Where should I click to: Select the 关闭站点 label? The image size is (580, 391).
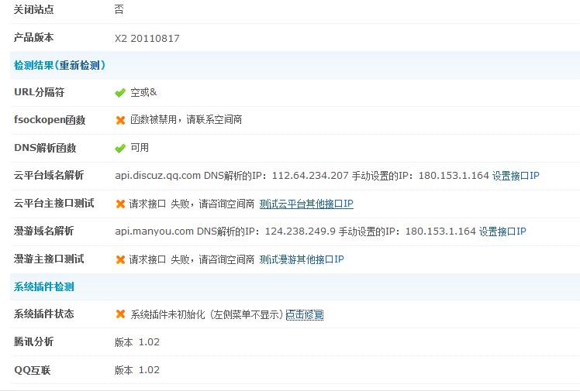[x=33, y=9]
